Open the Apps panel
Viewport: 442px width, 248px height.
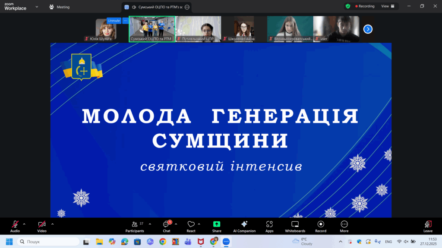269,226
